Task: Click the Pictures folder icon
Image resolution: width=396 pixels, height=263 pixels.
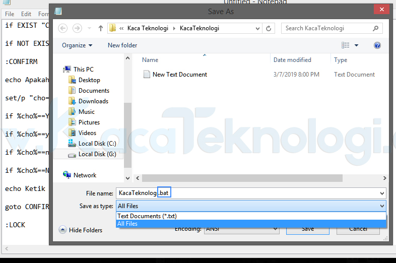Action: pyautogui.click(x=72, y=122)
